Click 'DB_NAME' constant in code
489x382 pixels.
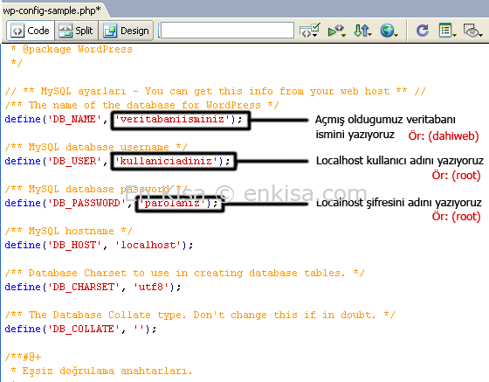pyautogui.click(x=74, y=119)
